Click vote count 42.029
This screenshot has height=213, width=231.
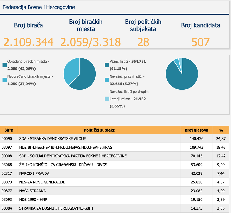point(197,173)
